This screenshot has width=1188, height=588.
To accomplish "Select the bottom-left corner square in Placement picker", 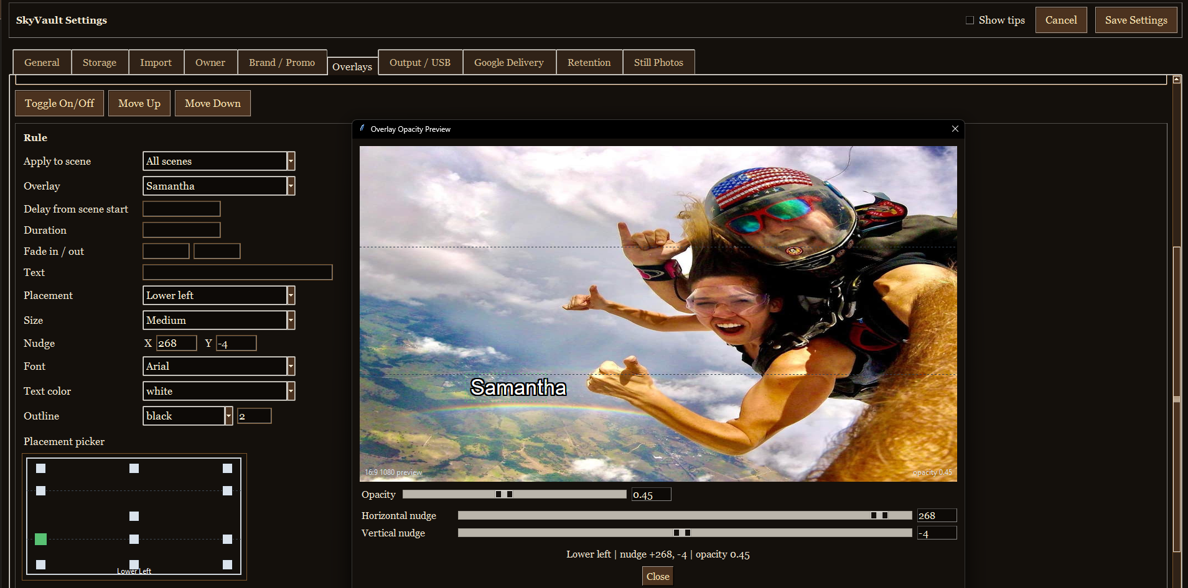I will click(40, 564).
